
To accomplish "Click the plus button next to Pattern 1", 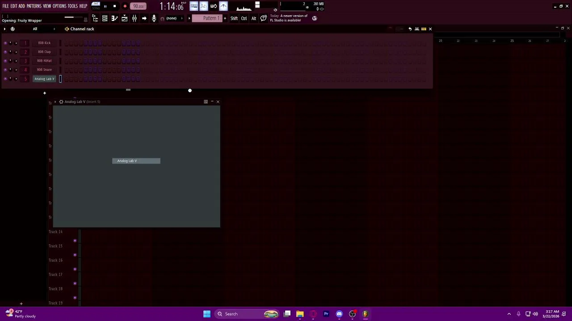I will (225, 18).
